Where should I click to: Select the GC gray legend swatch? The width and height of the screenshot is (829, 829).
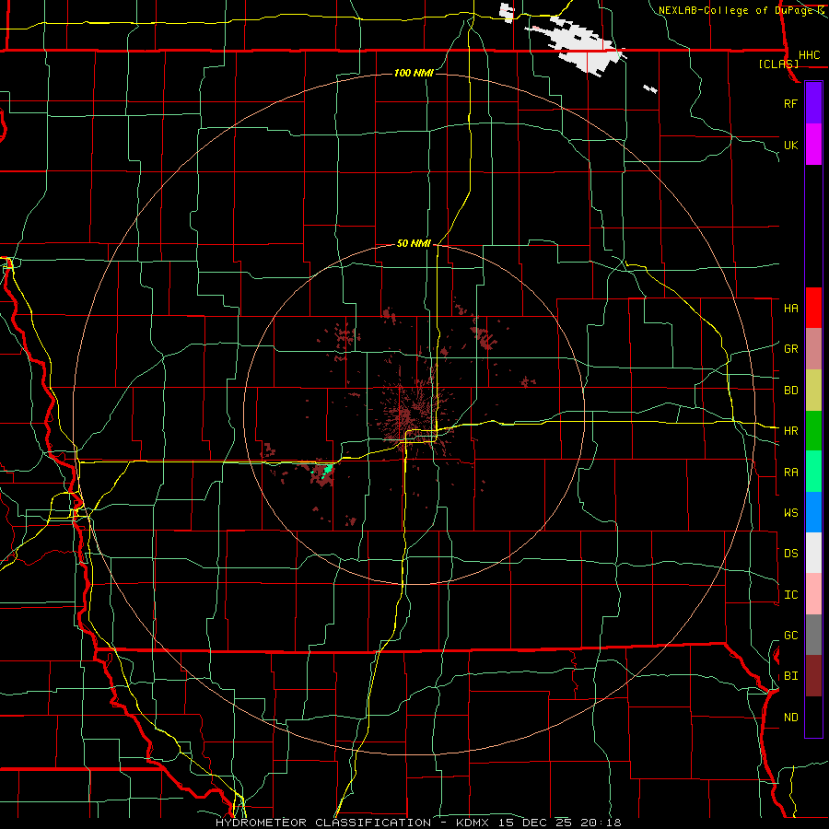point(813,635)
